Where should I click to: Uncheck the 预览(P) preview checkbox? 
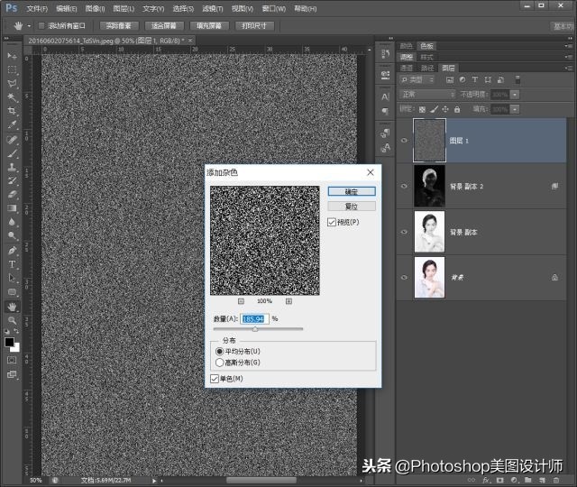[x=332, y=222]
